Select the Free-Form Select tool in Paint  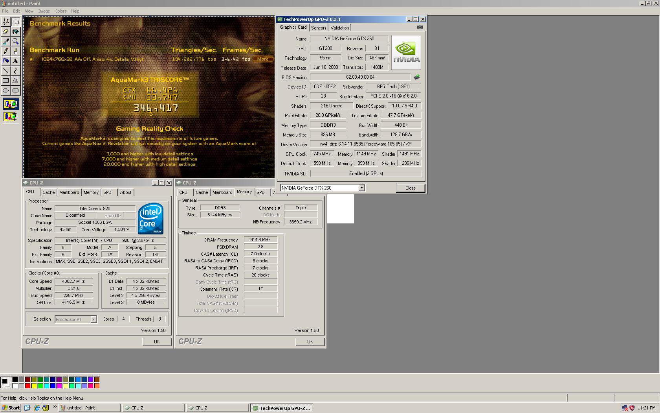[6, 21]
